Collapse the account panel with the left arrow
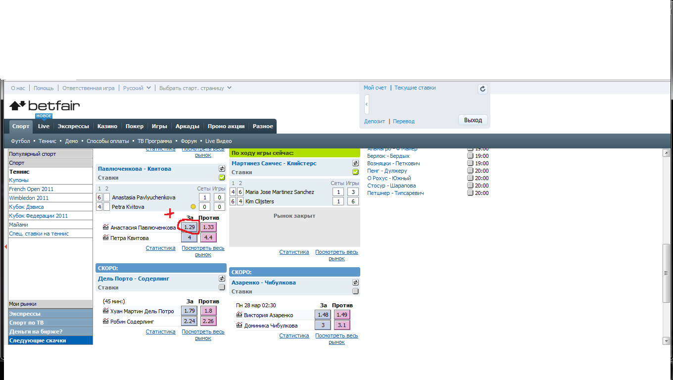 tap(367, 104)
